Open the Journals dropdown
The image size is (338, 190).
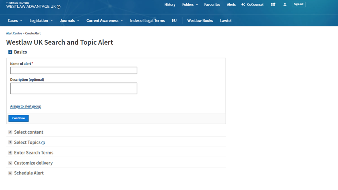click(69, 21)
